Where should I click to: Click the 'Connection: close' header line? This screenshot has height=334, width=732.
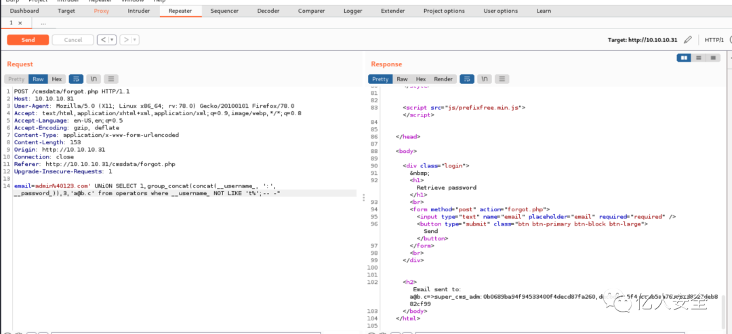(x=44, y=156)
